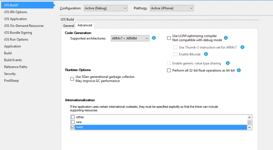Open the Configuration dropdown

(106, 8)
